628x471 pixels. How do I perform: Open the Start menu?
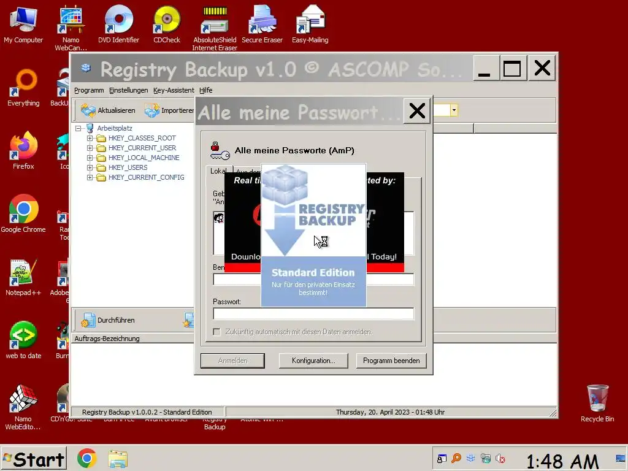[x=34, y=459]
